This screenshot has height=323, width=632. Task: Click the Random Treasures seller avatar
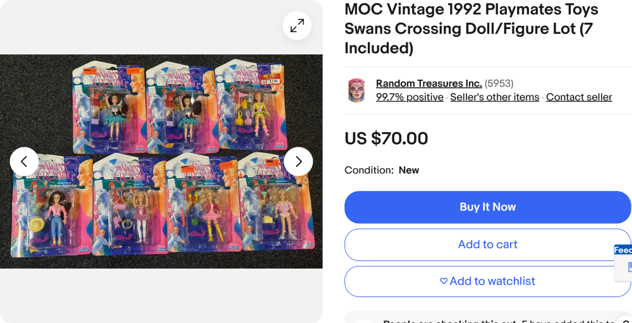point(356,90)
